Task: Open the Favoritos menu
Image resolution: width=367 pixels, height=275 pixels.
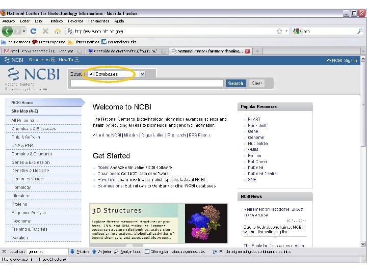Action: click(x=75, y=21)
